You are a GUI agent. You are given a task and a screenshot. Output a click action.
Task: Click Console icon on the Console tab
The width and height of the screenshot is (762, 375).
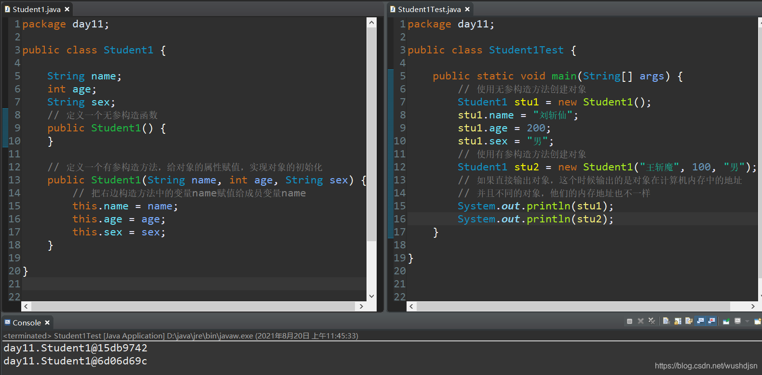[x=8, y=322]
